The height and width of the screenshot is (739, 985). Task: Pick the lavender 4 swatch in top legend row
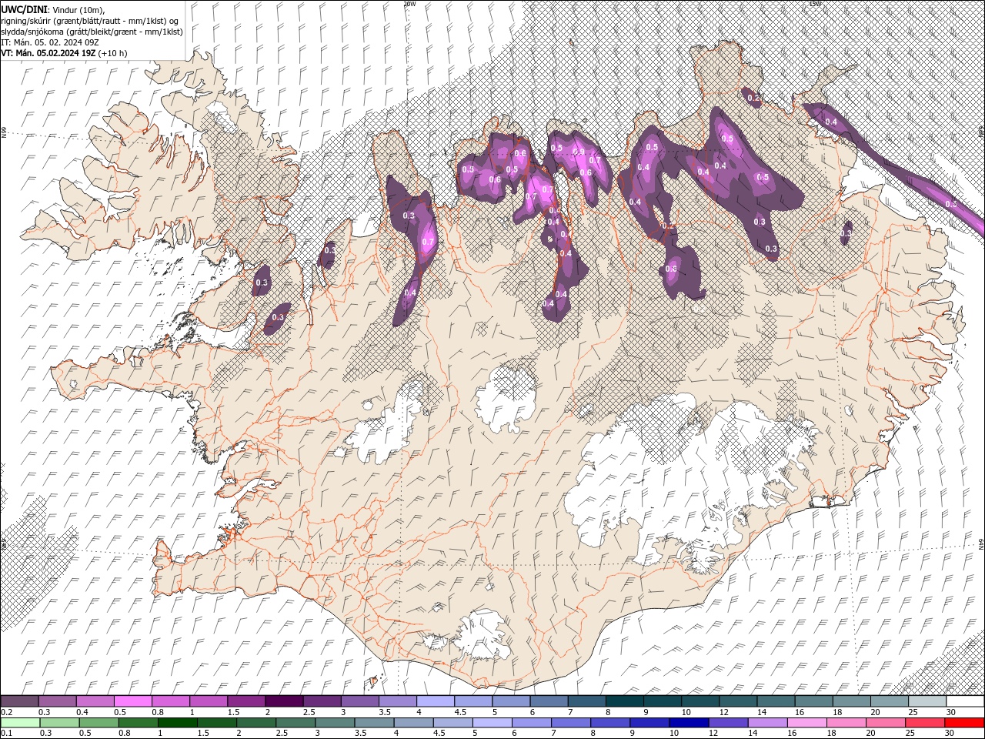pos(436,701)
